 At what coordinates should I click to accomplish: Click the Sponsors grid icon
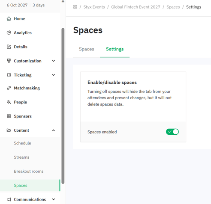point(9,116)
